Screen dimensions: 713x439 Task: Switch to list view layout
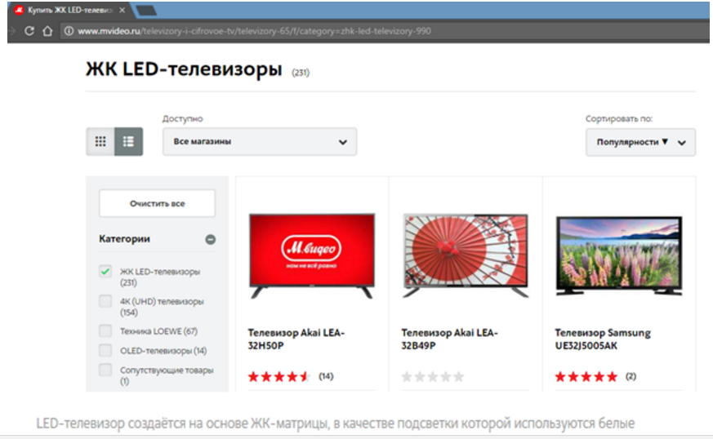coord(129,141)
